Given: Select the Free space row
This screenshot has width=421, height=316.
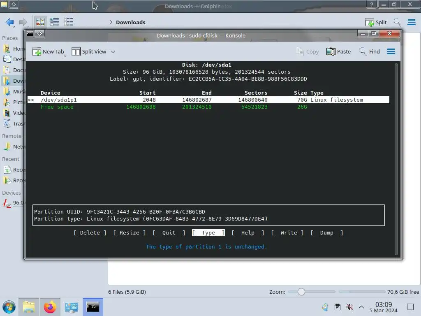Looking at the screenshot, I should pyautogui.click(x=208, y=107).
